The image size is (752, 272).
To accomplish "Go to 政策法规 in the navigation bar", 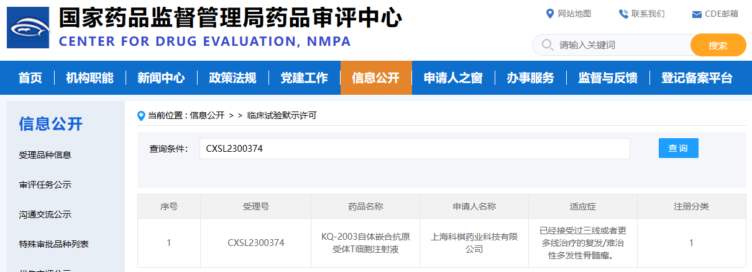I will [232, 78].
